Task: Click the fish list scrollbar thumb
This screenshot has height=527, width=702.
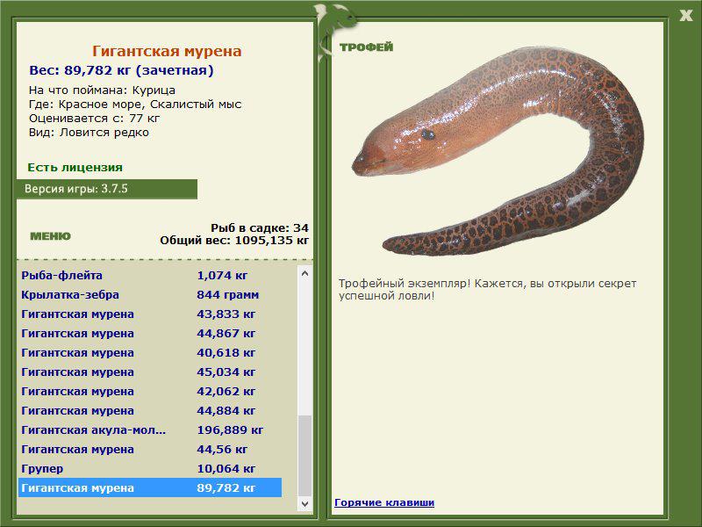Action: pos(304,455)
